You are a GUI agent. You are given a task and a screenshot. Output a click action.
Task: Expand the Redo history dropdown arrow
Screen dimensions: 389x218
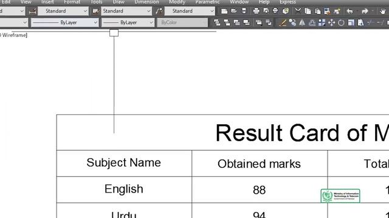373,11
